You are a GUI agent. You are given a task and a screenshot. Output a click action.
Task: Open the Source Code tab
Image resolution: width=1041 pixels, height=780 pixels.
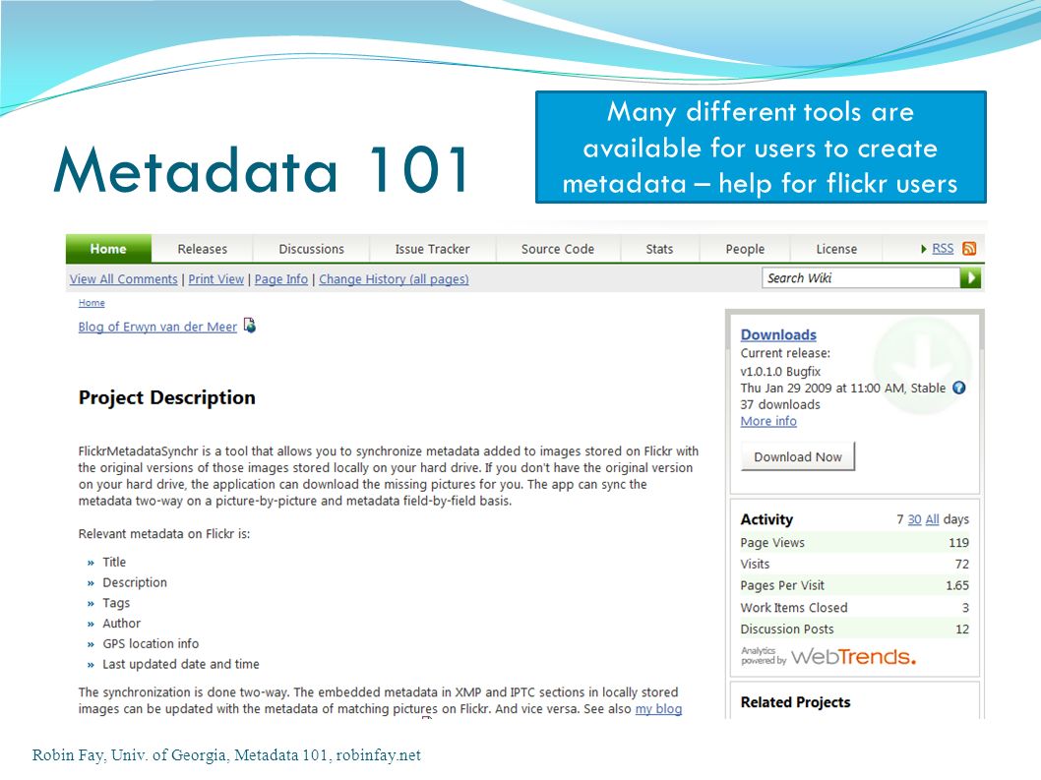(558, 249)
